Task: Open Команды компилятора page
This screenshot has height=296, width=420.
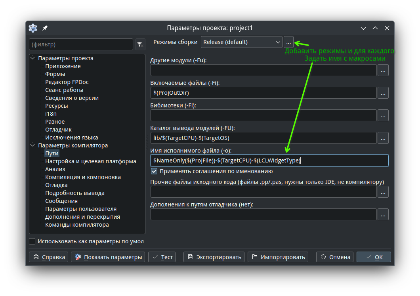Action: 77,225
